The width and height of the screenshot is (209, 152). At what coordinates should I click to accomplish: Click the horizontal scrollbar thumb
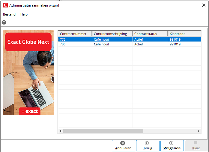[103, 131]
